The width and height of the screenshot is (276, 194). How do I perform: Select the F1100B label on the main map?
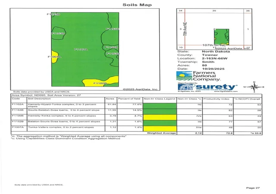[100, 83]
